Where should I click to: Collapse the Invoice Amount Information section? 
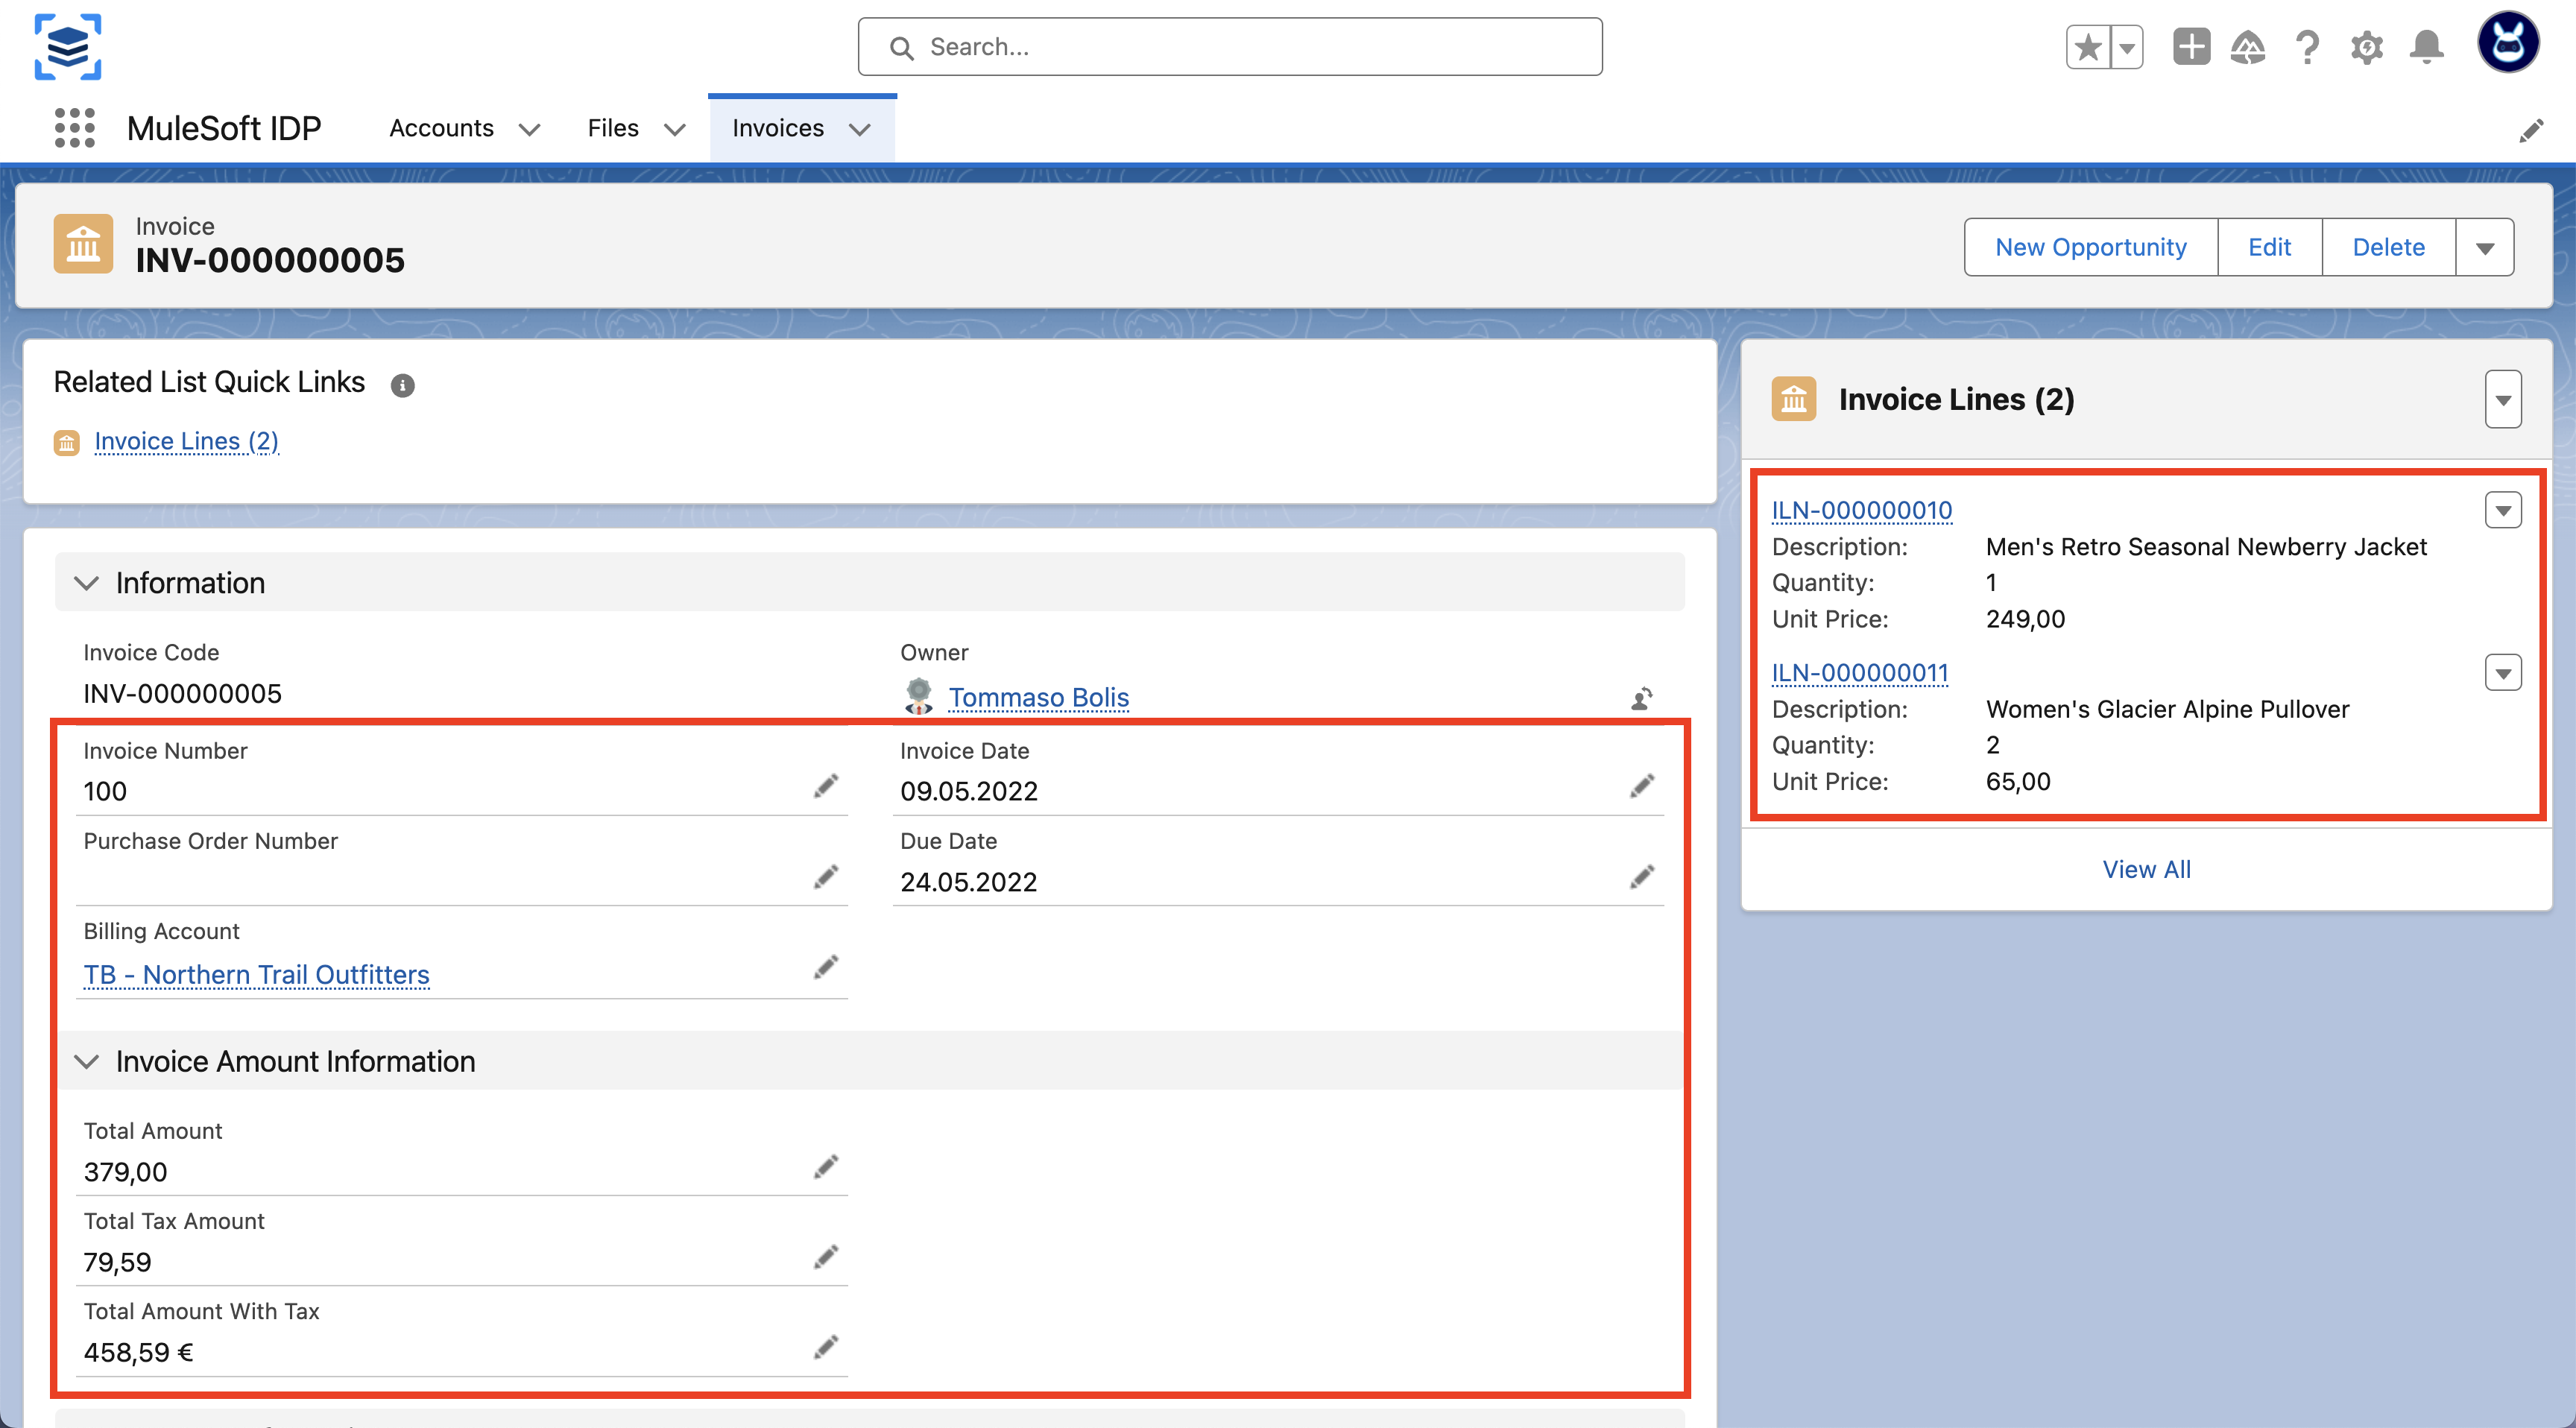[x=87, y=1061]
